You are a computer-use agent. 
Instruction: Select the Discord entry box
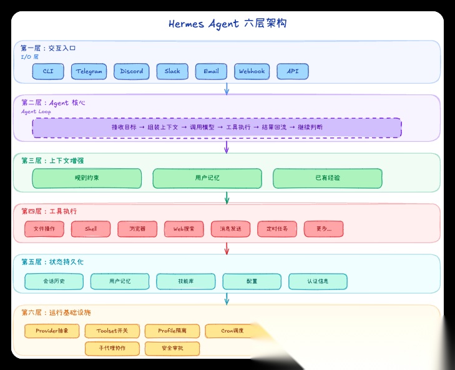click(x=132, y=71)
